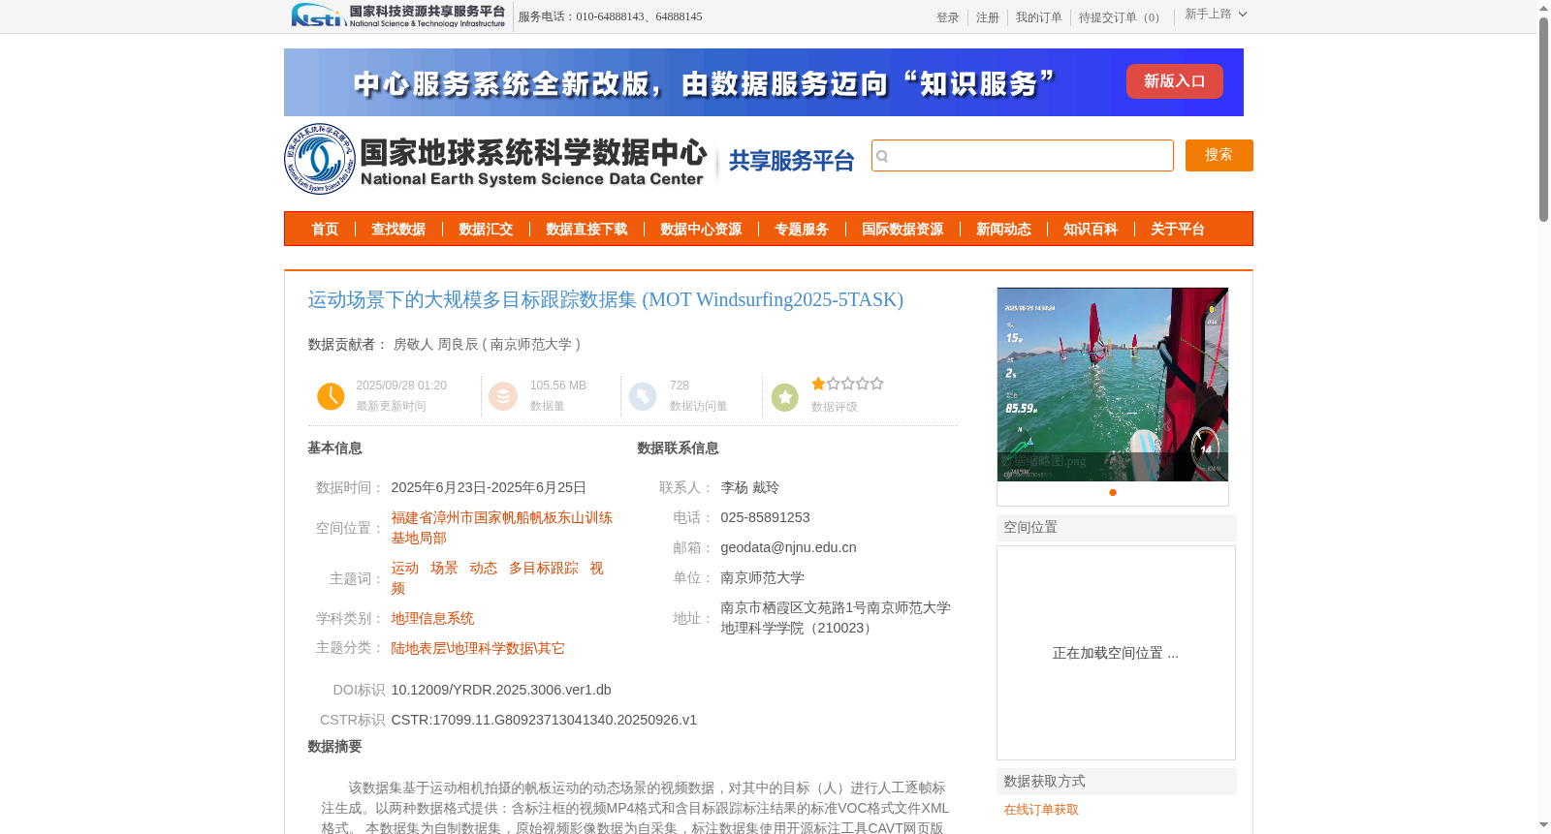Click the magnifier icon in search box
The height and width of the screenshot is (834, 1551).
click(x=882, y=156)
